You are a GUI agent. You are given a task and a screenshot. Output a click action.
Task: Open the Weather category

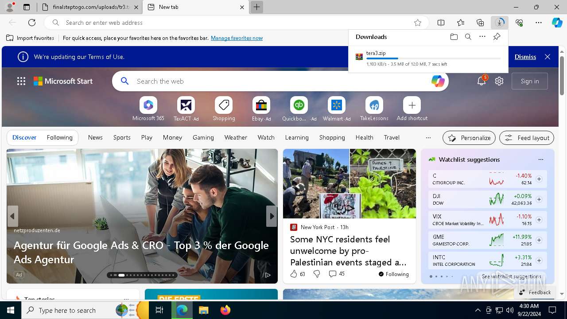[x=236, y=137]
